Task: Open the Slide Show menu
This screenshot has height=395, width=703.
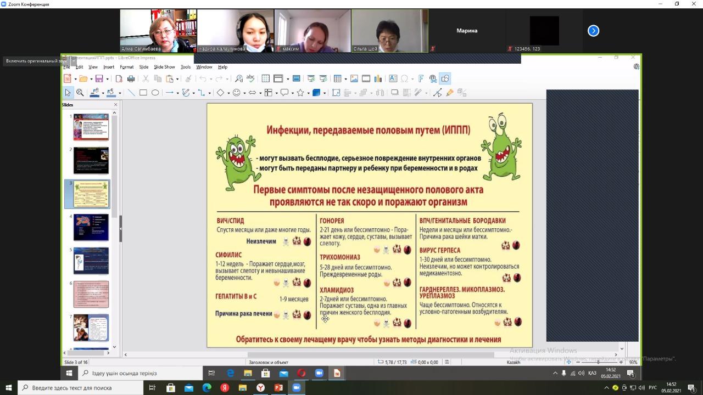Action: click(164, 67)
